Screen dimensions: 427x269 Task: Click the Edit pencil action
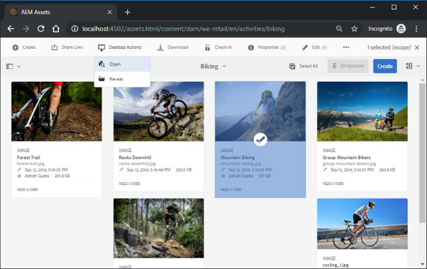tap(314, 48)
